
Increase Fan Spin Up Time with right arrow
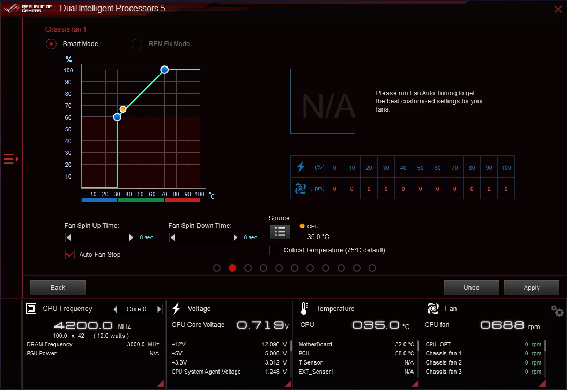tap(131, 237)
